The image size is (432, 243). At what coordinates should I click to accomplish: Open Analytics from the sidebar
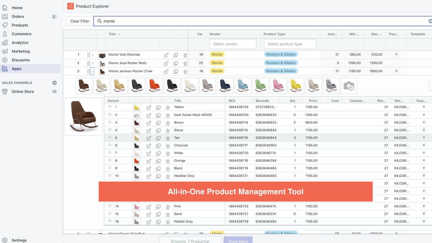(20, 43)
